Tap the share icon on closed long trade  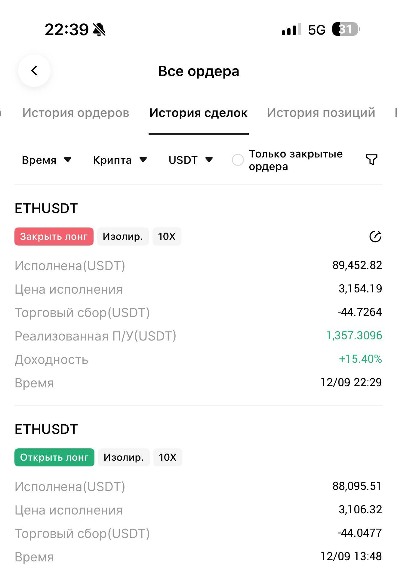(375, 237)
